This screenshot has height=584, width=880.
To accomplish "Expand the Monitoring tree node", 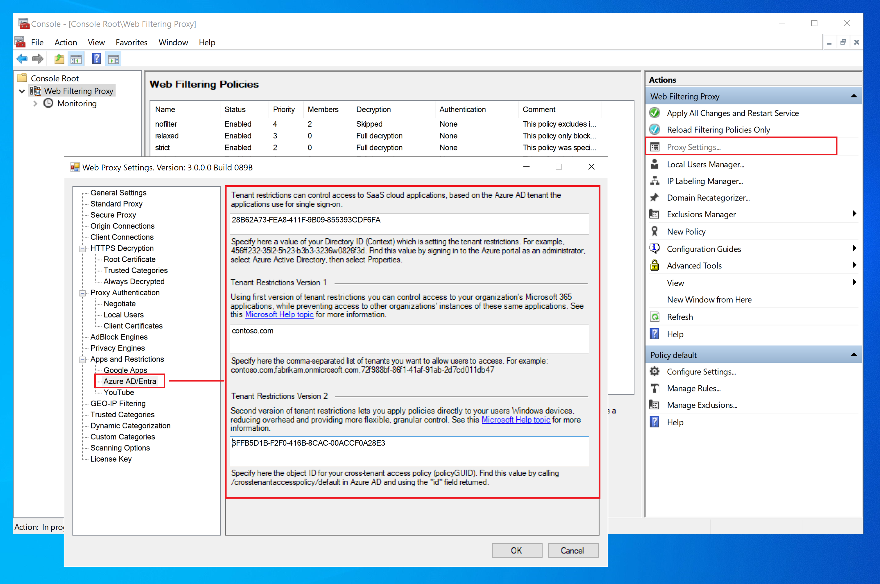I will [35, 104].
